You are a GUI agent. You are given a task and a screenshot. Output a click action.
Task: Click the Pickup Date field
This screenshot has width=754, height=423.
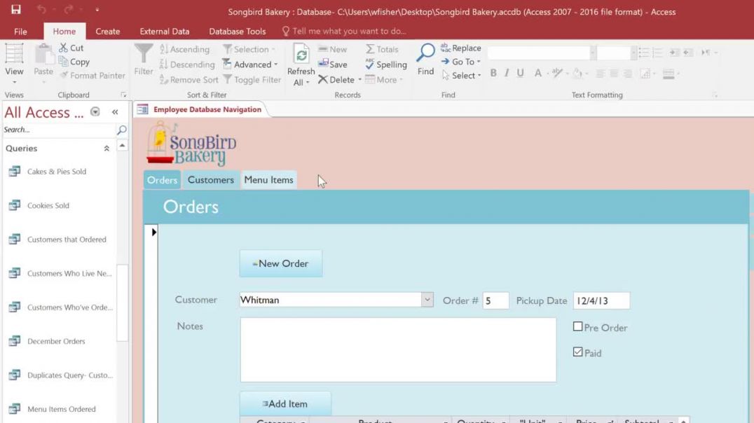pos(601,300)
